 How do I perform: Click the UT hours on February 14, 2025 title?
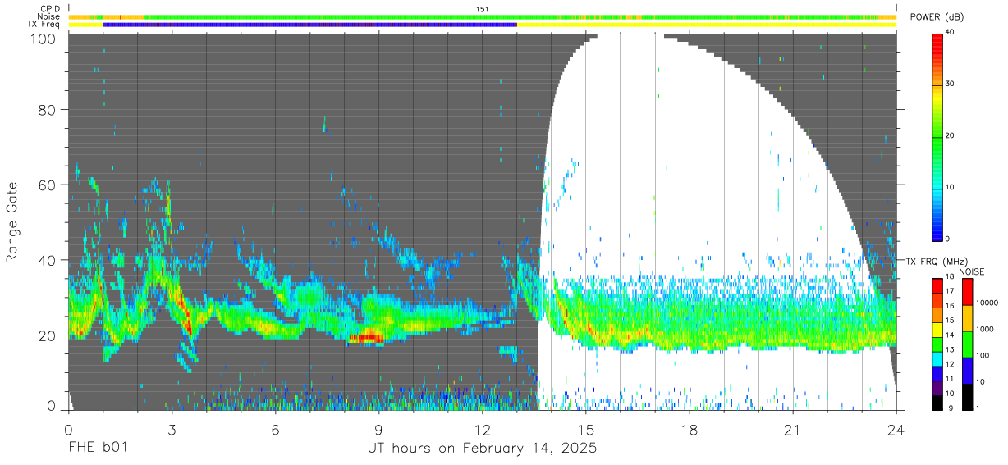click(x=483, y=449)
